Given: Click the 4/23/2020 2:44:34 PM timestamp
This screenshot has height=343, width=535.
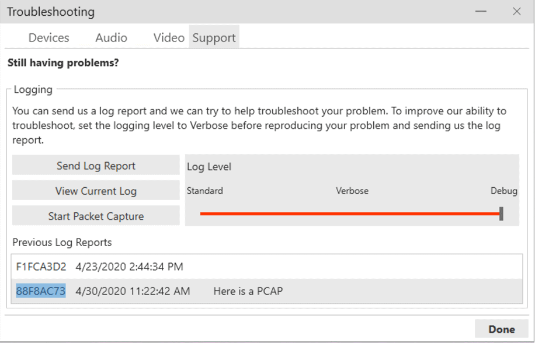Looking at the screenshot, I should (129, 267).
